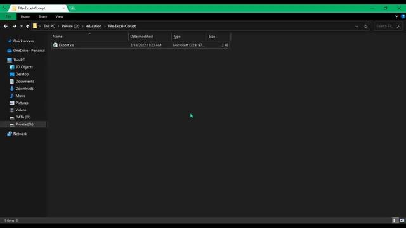Screen dimensions: 406x228
Task: Open Music folder in sidebar
Action: tap(20, 96)
